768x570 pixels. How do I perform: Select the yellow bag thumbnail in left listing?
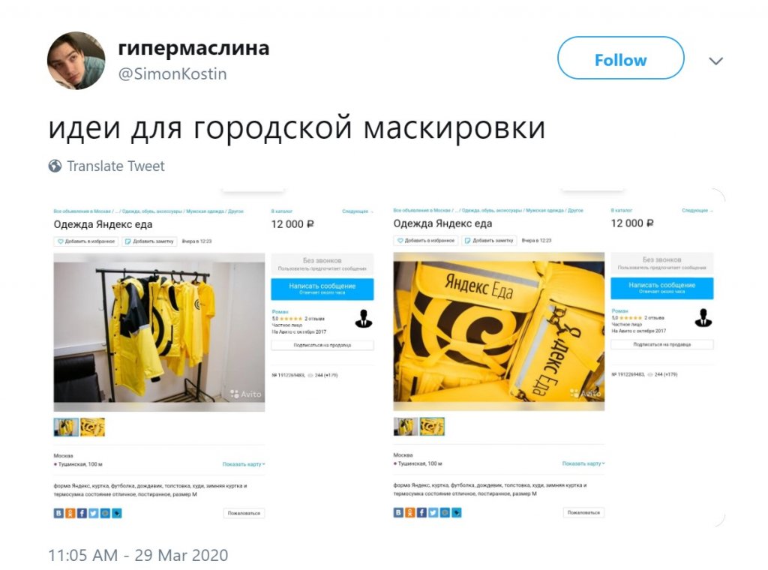[92, 427]
